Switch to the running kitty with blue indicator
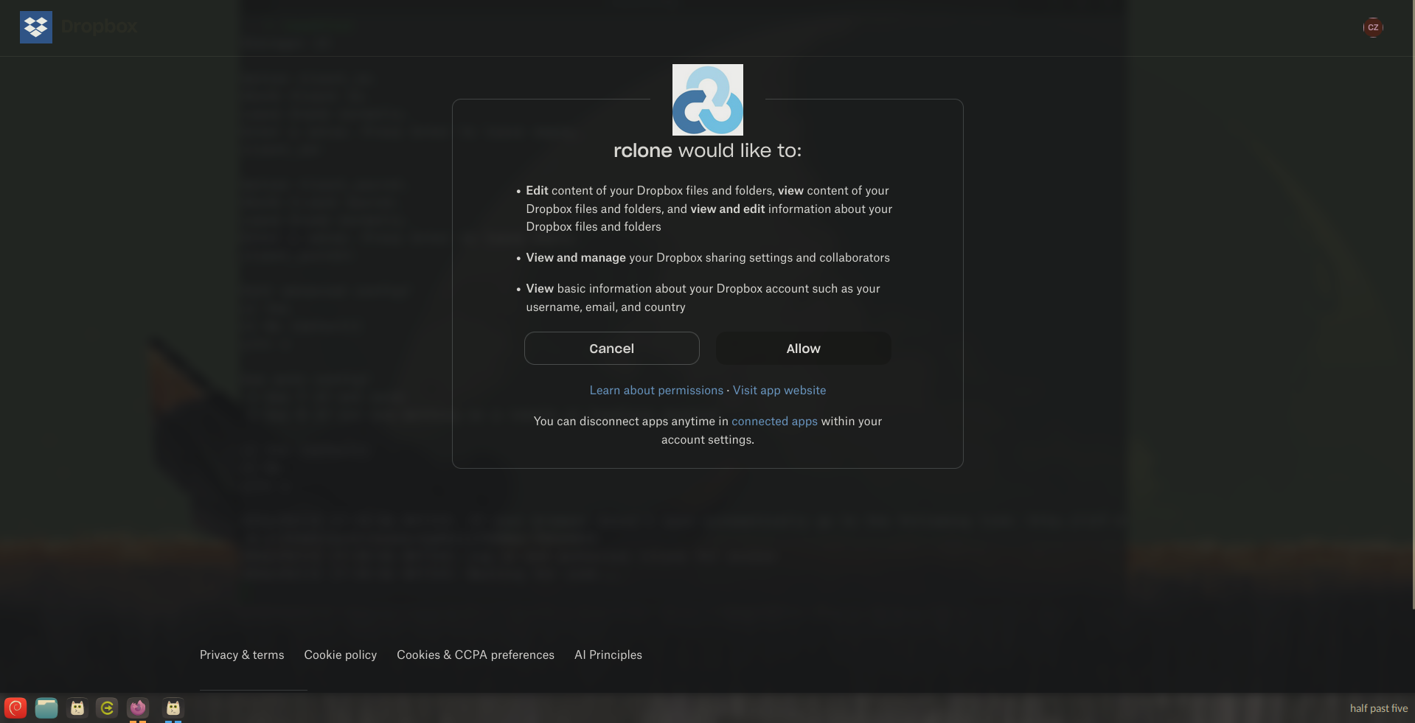 click(x=173, y=708)
